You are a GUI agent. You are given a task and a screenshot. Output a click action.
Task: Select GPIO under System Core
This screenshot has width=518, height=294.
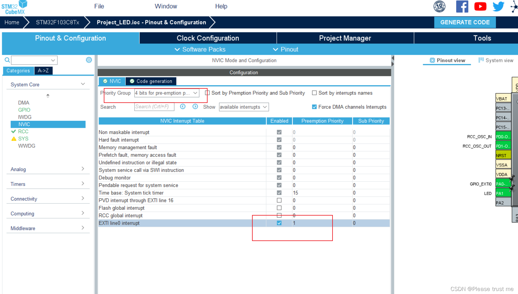(x=24, y=110)
